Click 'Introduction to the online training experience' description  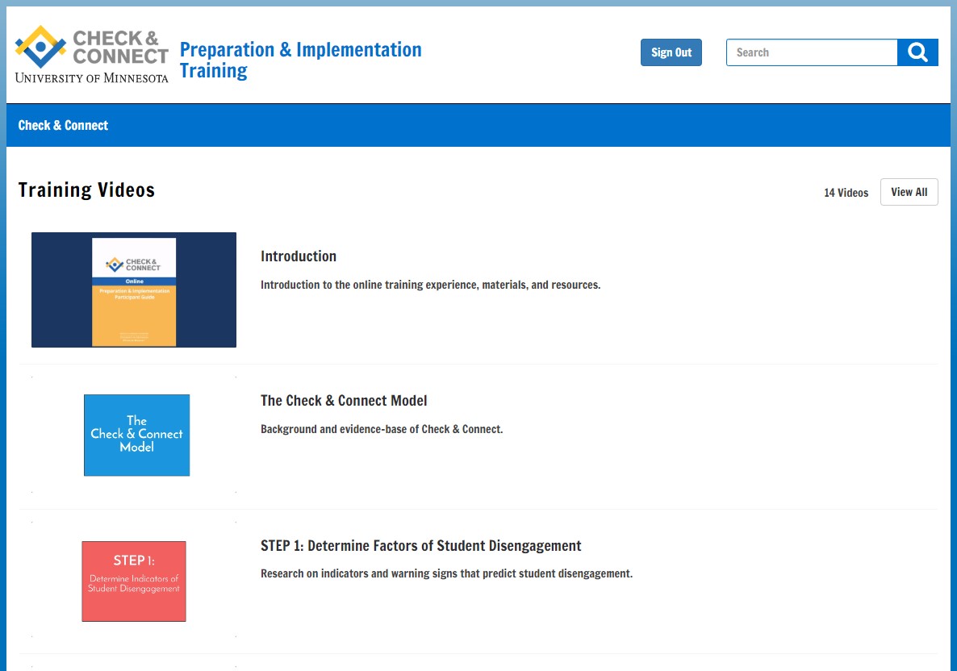pos(430,285)
